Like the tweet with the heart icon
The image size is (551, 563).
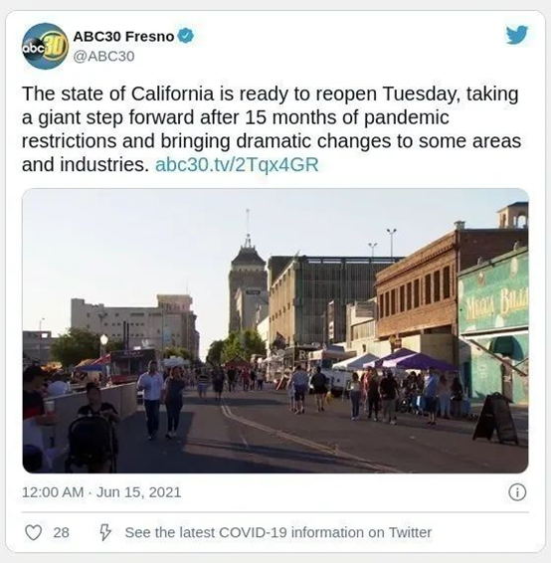point(34,532)
